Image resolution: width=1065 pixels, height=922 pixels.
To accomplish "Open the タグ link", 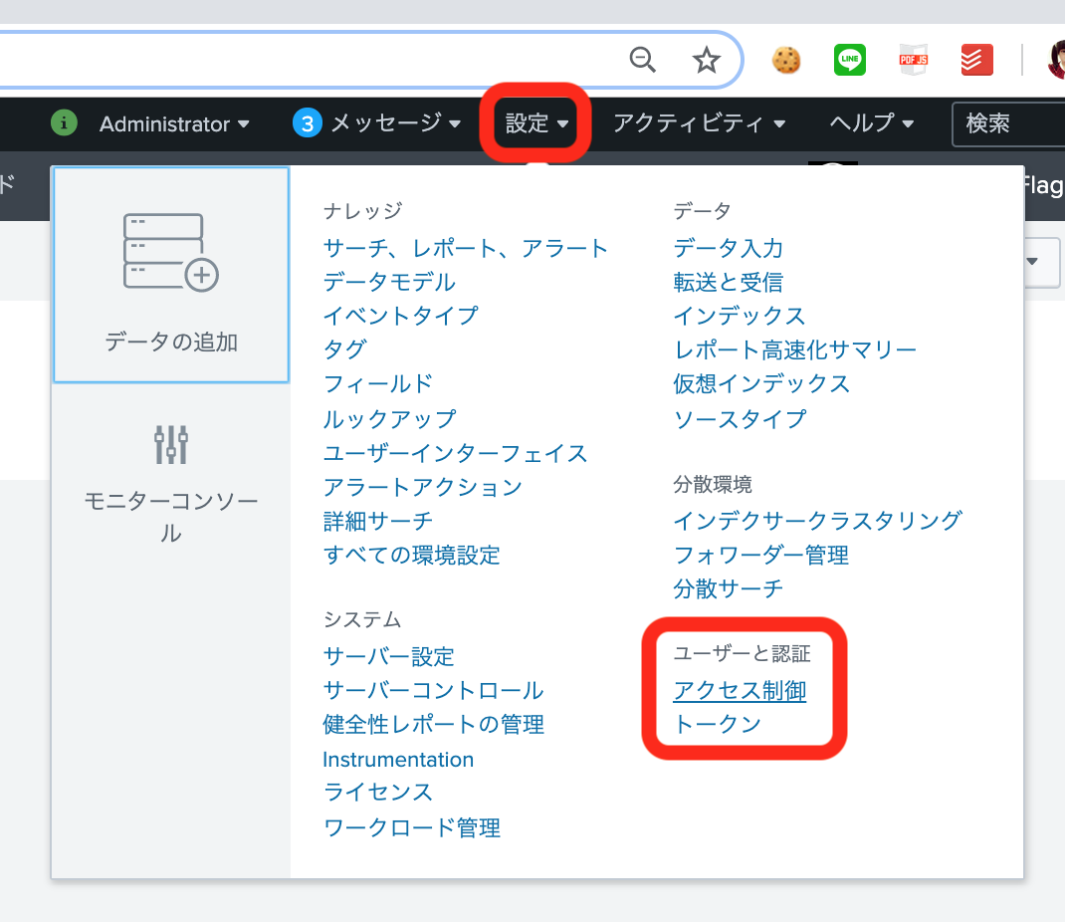I will [x=345, y=349].
